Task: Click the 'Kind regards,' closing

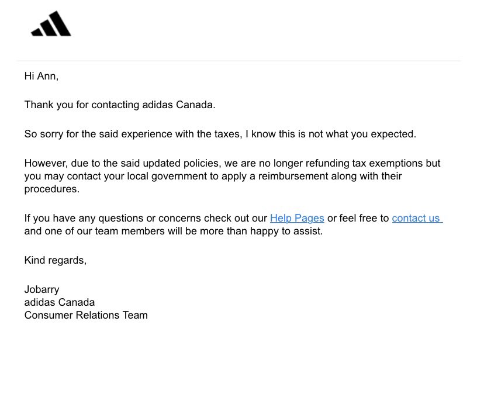Action: (x=56, y=260)
